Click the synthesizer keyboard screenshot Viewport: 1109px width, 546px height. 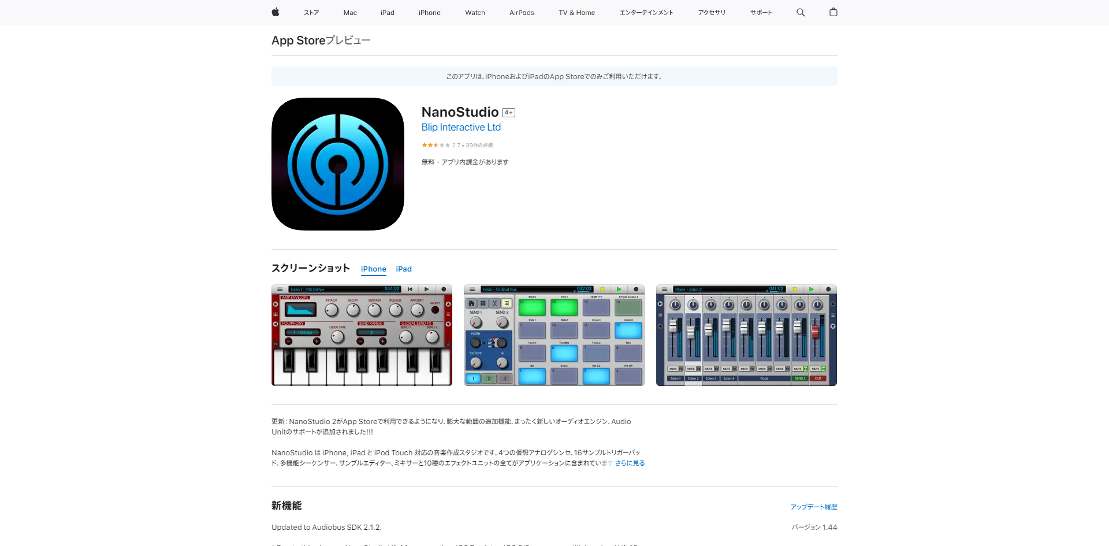click(362, 335)
